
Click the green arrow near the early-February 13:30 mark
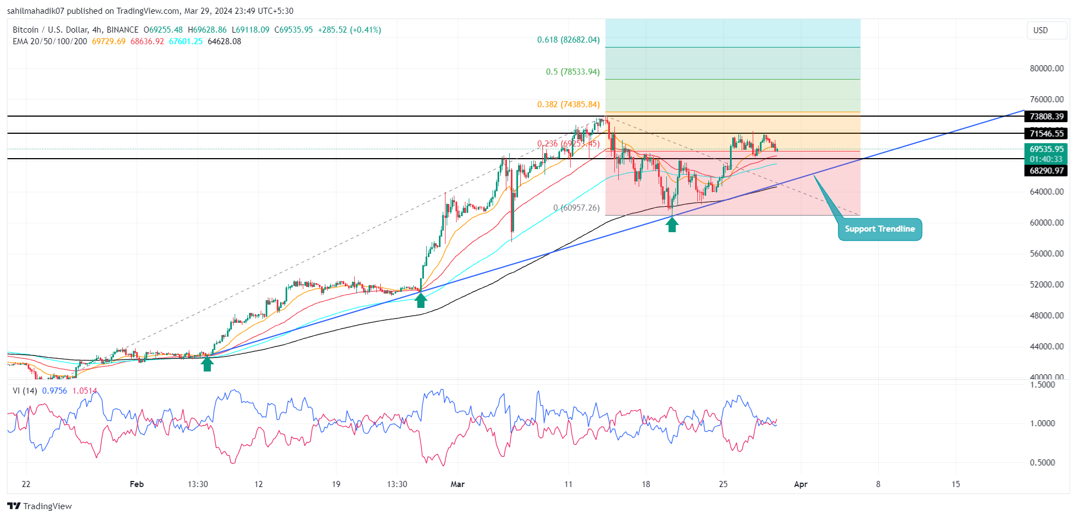pos(207,364)
